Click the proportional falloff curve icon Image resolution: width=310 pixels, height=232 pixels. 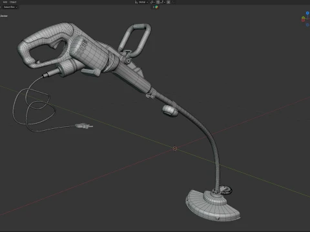tap(173, 2)
